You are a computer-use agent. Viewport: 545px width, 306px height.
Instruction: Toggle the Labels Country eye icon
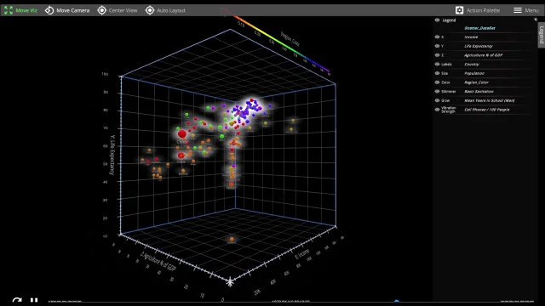(x=437, y=64)
